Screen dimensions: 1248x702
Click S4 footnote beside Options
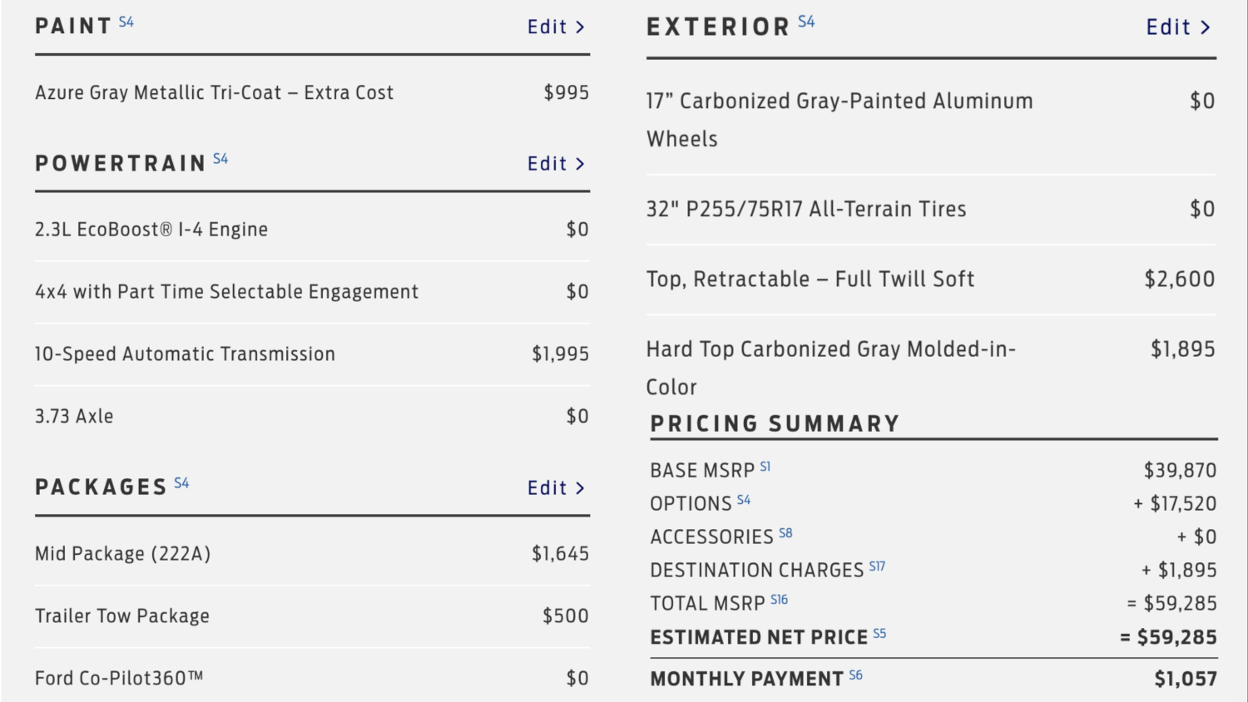(x=744, y=500)
